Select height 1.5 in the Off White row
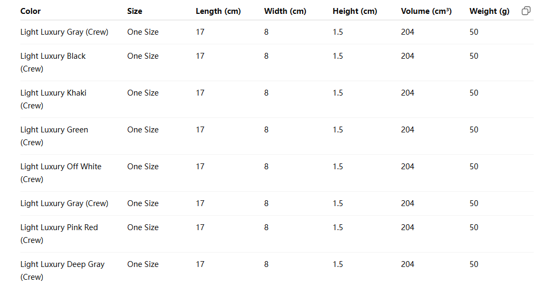This screenshot has width=547, height=291. pos(338,167)
